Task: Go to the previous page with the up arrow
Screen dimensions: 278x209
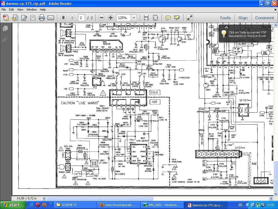Action: 63,18
